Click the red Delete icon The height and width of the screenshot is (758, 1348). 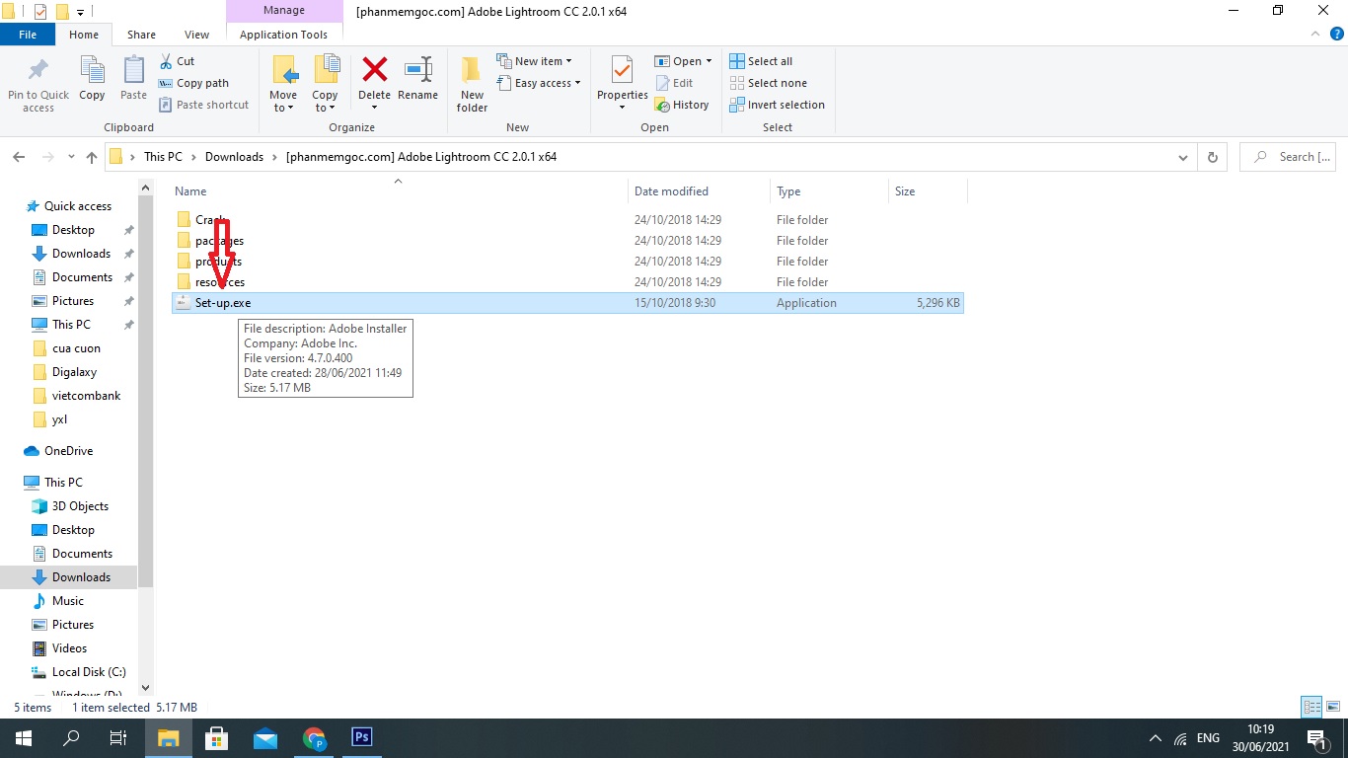click(x=374, y=70)
